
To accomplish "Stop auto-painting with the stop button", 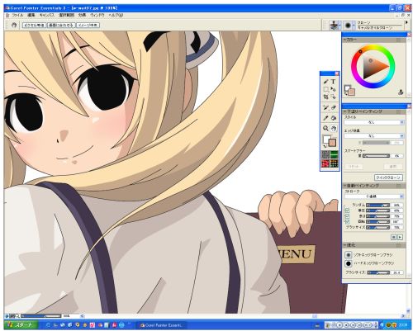I will pos(394,237).
